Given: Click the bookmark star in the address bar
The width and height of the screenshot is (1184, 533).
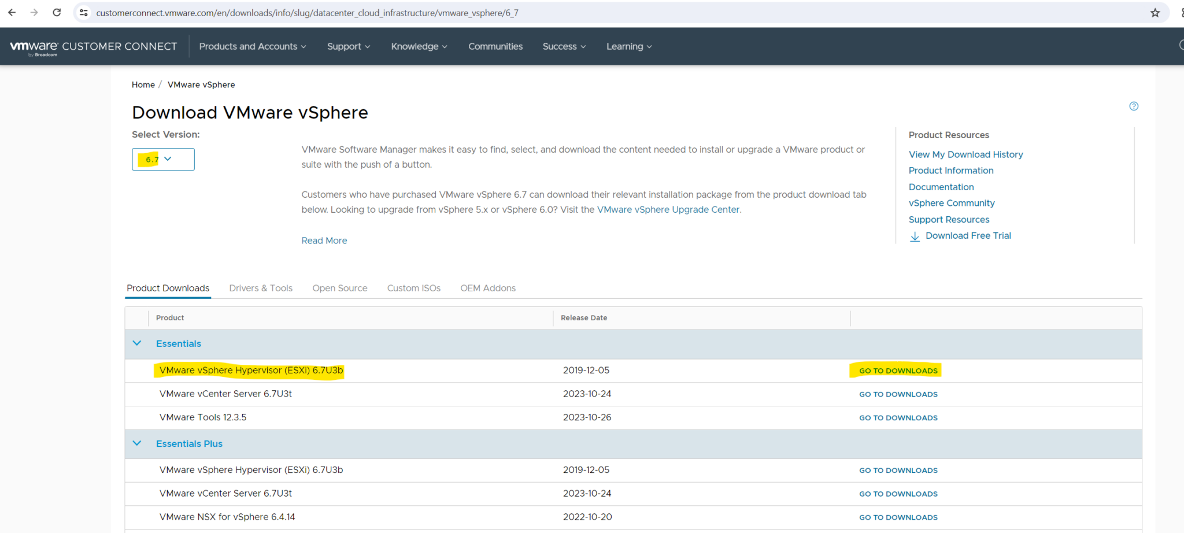Looking at the screenshot, I should pos(1155,12).
